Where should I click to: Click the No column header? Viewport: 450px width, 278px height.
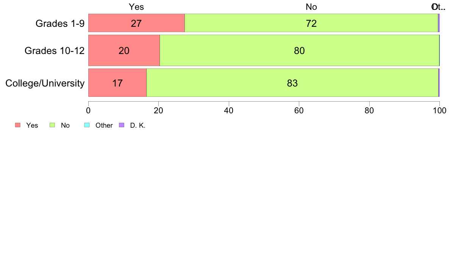(311, 7)
